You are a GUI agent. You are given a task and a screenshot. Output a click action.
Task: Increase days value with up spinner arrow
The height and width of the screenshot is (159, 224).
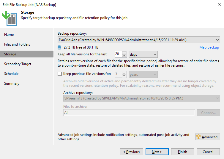[x=124, y=53]
